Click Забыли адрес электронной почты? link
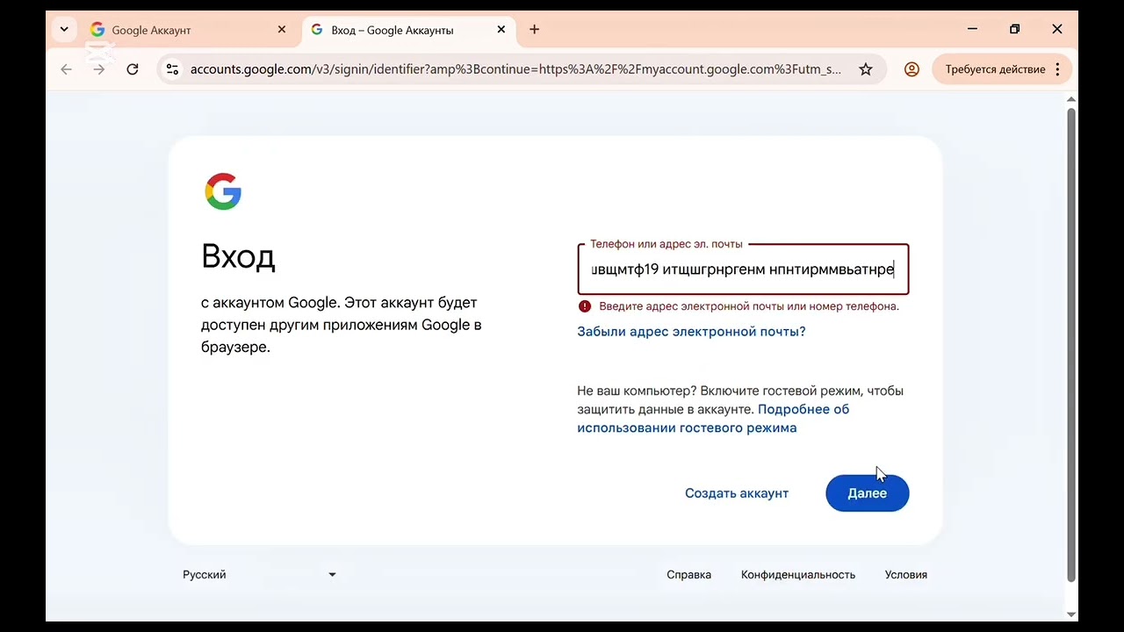Viewport: 1124px width, 632px height. pyautogui.click(x=691, y=332)
